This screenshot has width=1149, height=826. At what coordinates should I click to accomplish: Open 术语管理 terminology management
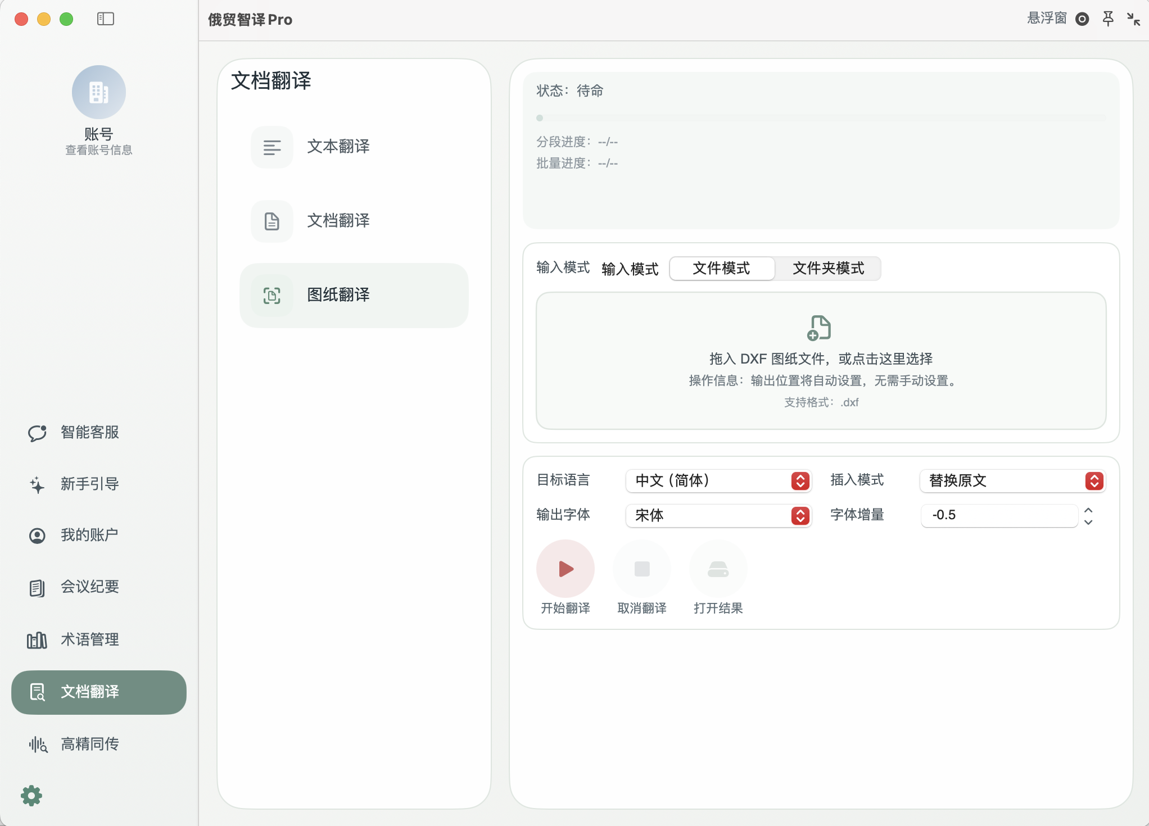point(89,639)
